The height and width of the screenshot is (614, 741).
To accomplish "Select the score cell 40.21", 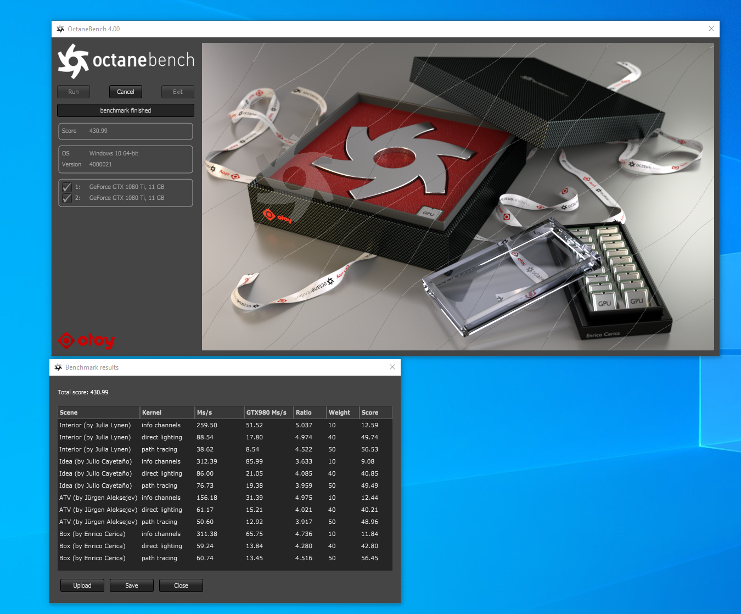I will click(x=369, y=510).
